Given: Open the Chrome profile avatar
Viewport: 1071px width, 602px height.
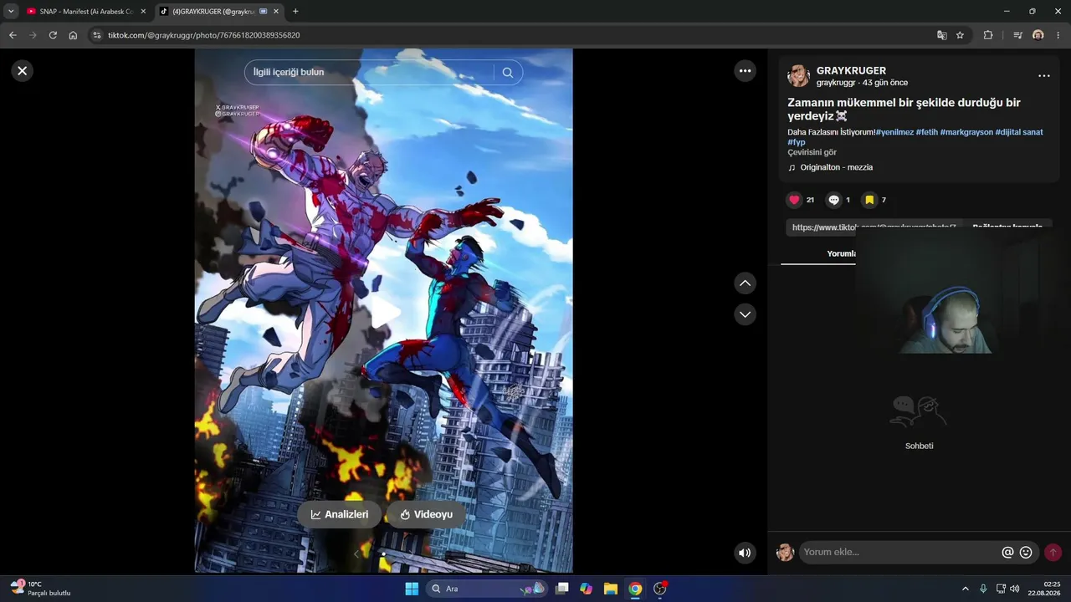Looking at the screenshot, I should (1038, 35).
